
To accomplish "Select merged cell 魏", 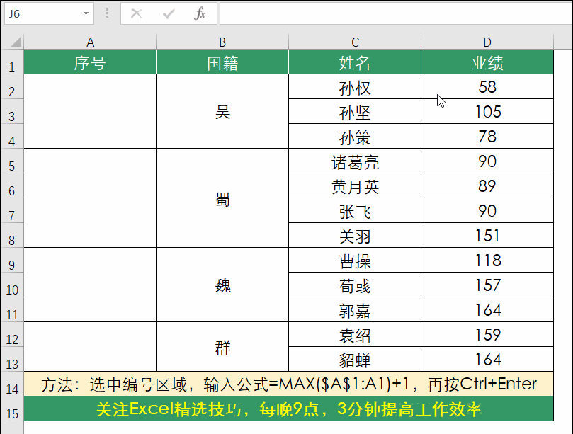I will pyautogui.click(x=222, y=285).
